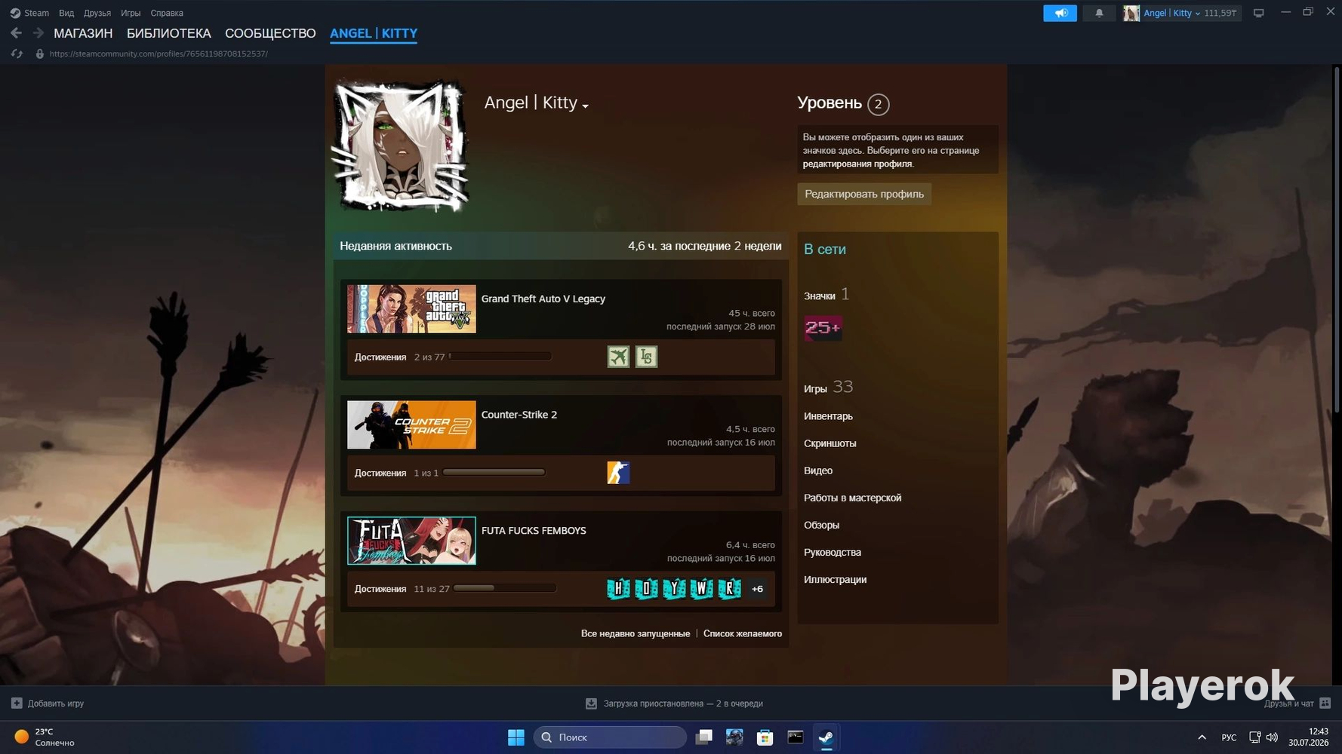Click the Grand Theft Auto V Legacy title
The width and height of the screenshot is (1342, 754).
(x=543, y=299)
